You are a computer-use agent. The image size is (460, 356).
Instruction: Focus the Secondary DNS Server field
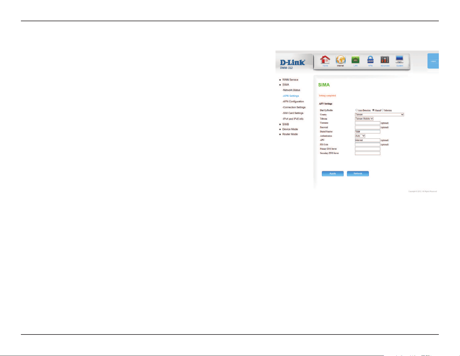pos(367,153)
